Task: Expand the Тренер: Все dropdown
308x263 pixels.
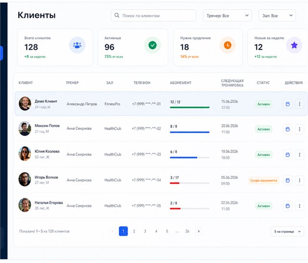Action: pyautogui.click(x=227, y=15)
